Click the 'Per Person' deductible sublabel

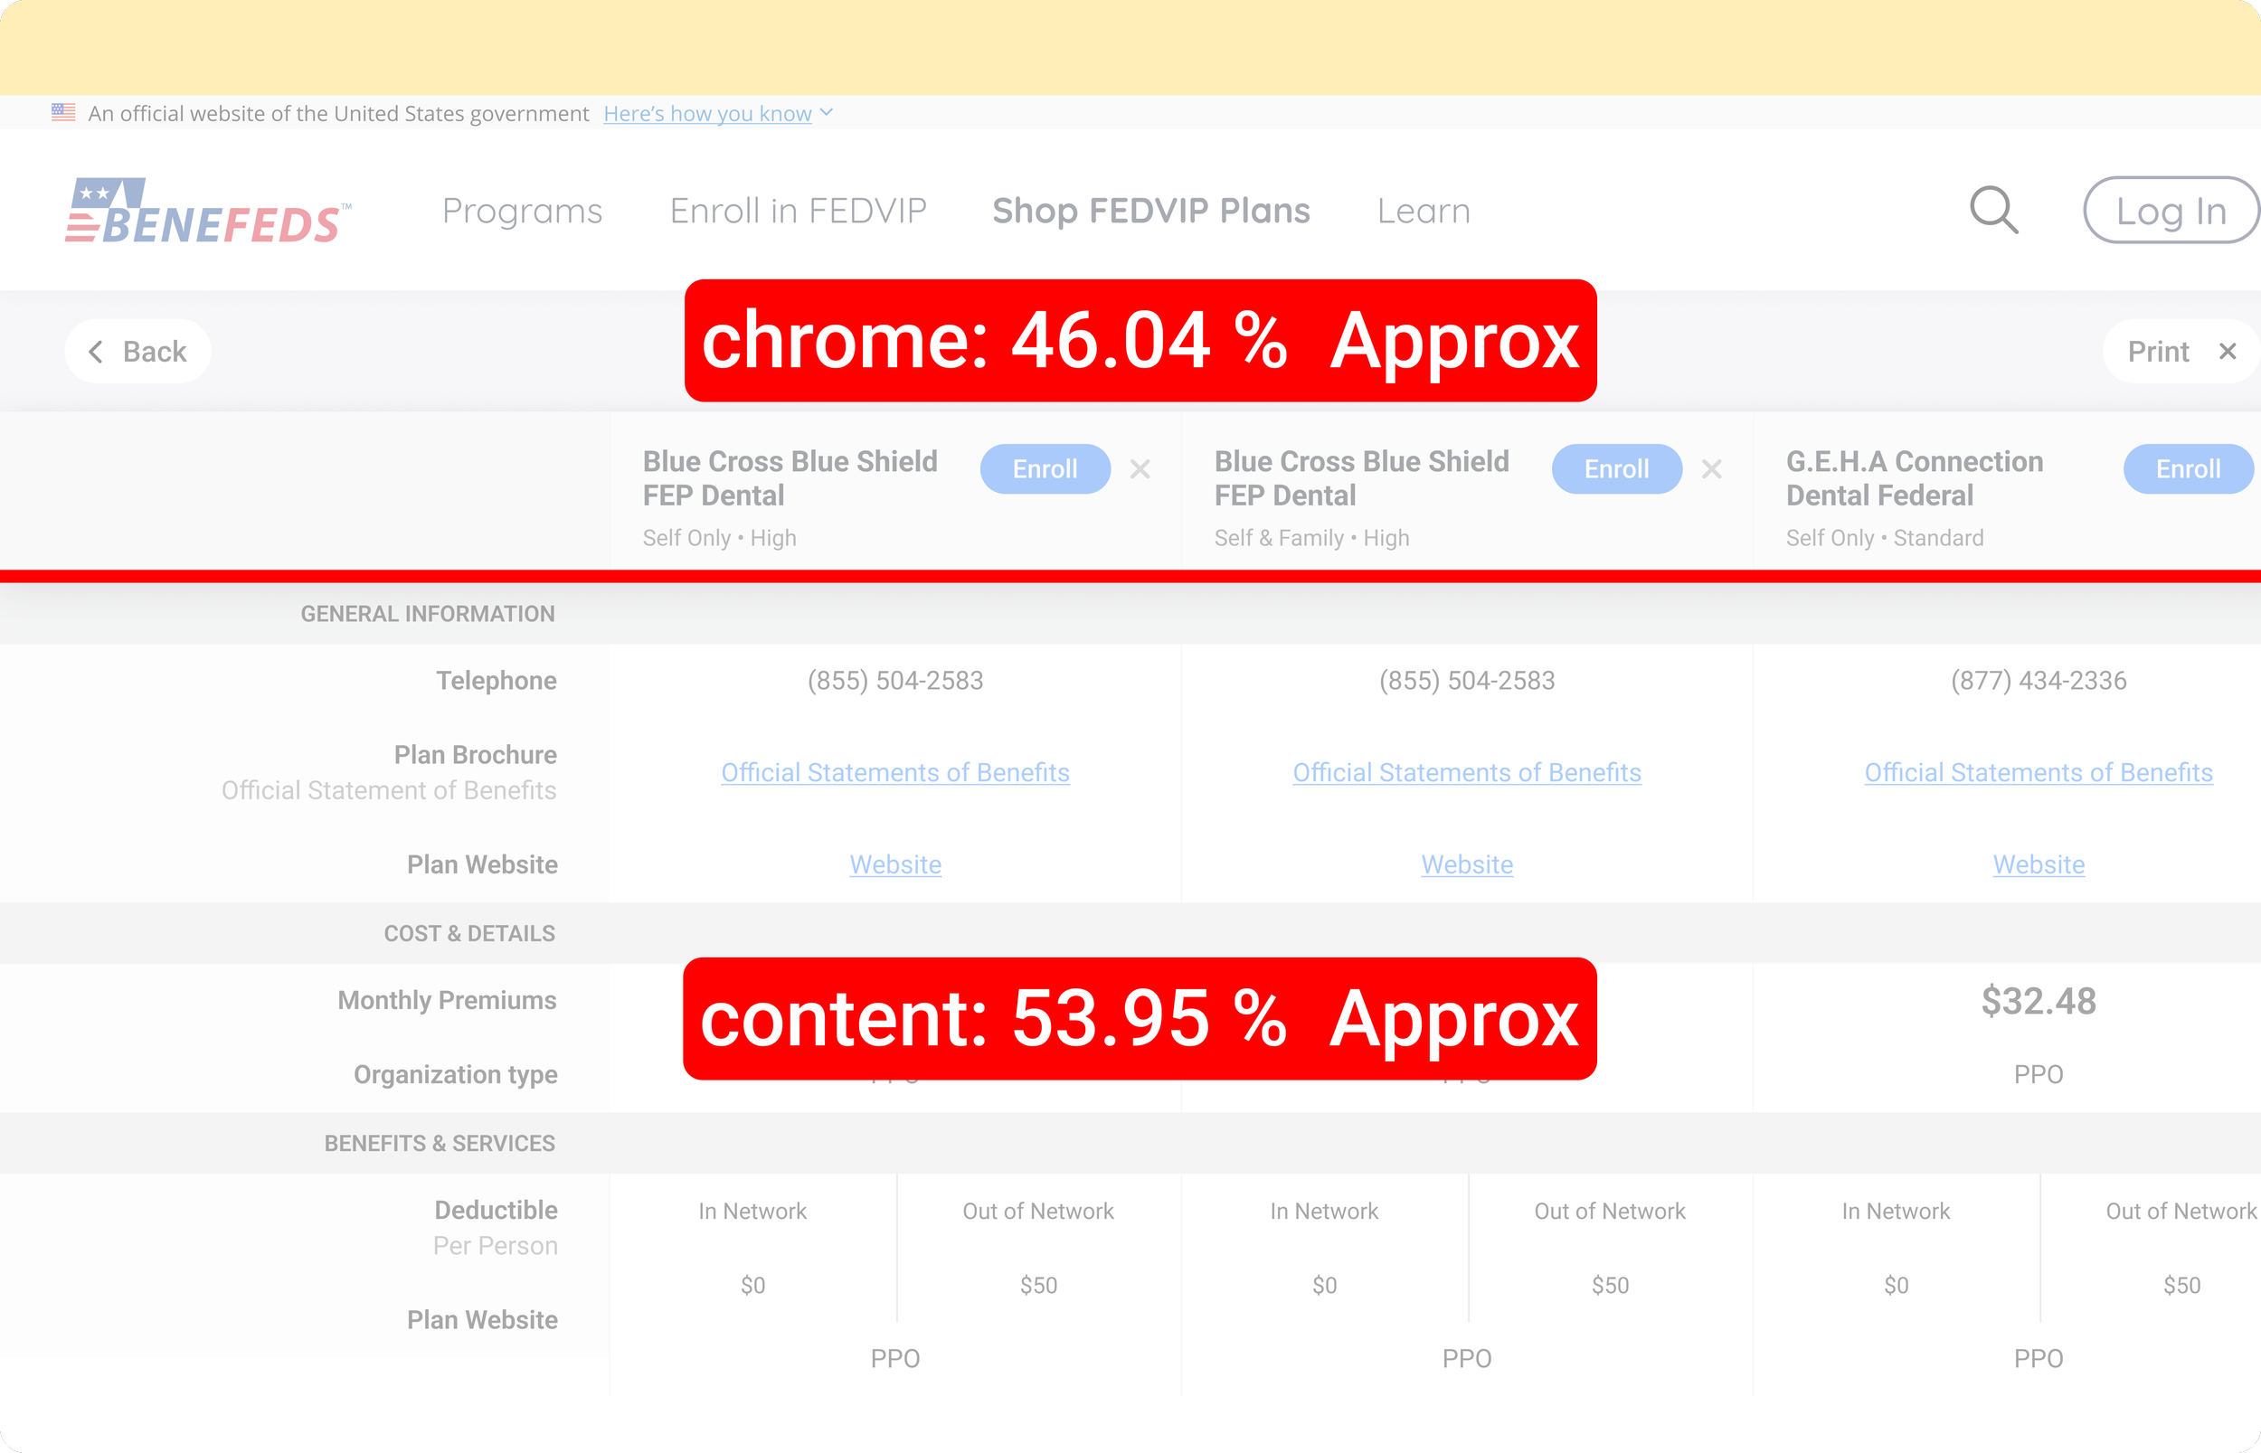coord(496,1245)
